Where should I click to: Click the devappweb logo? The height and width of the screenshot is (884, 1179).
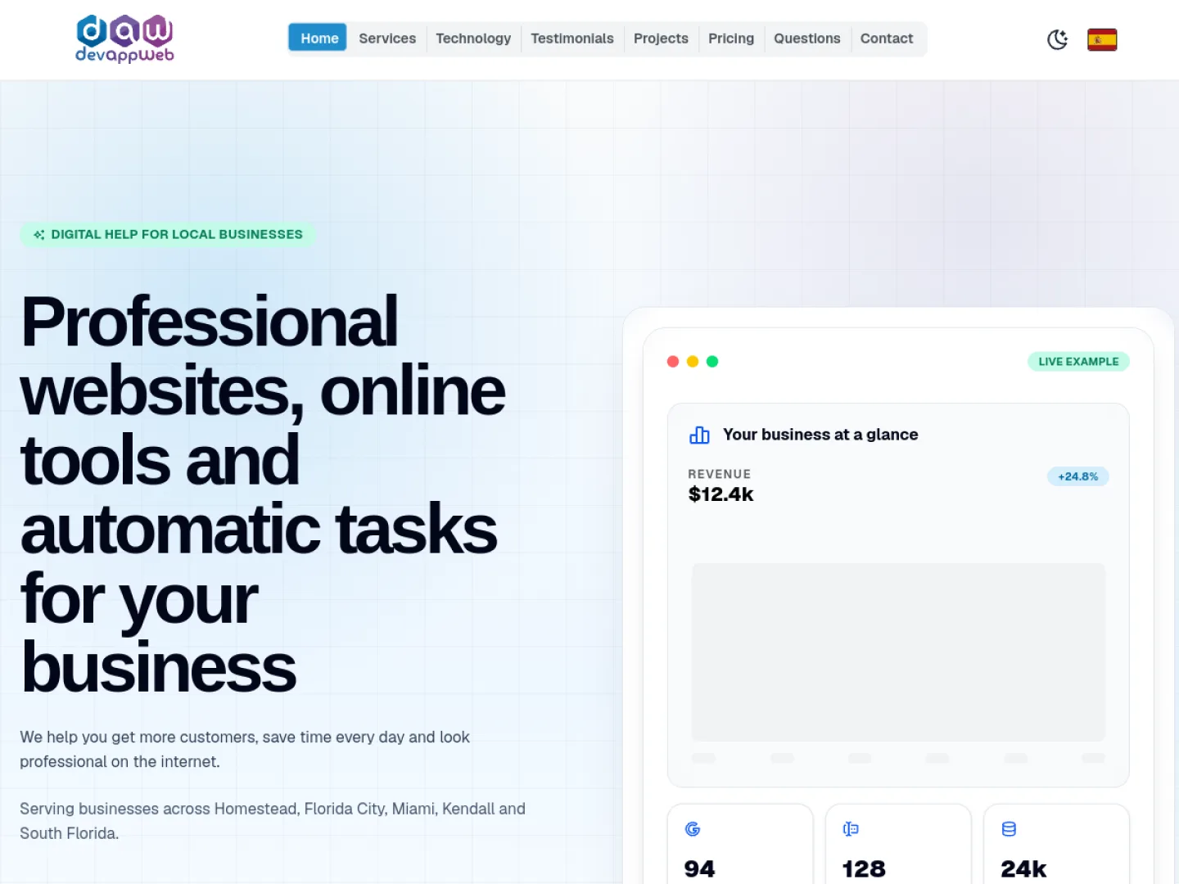[x=124, y=38]
